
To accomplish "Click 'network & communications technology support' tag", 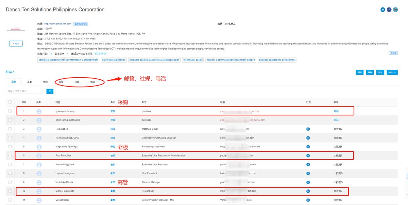I will [231, 60].
